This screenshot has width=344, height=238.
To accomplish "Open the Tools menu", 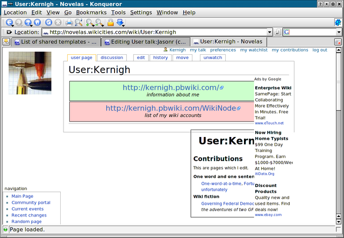I will [118, 12].
